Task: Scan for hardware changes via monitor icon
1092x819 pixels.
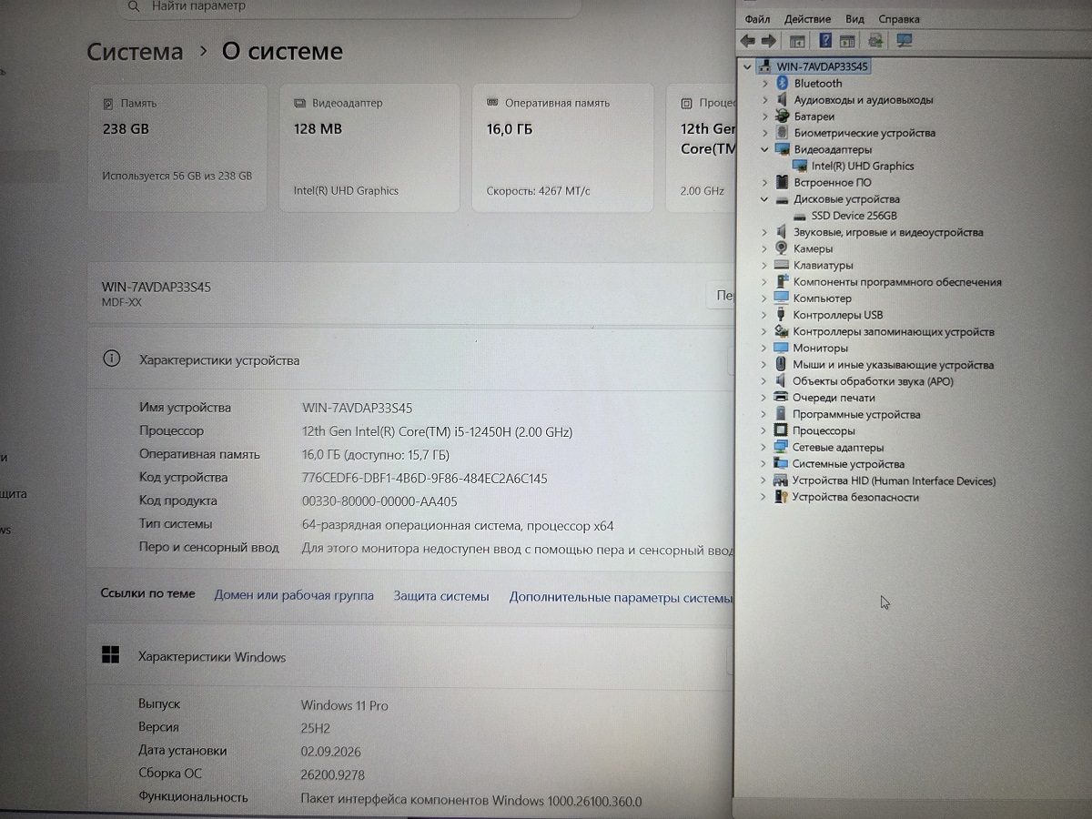Action: [x=905, y=41]
